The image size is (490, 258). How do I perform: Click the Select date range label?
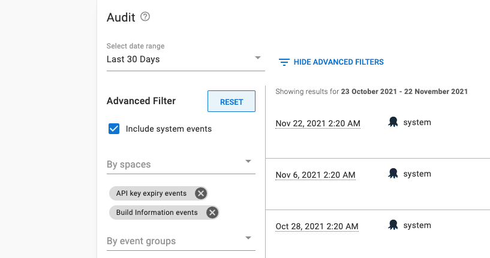(136, 46)
